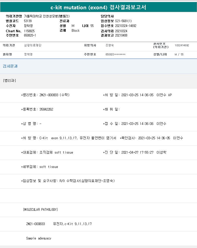Select the masked ID 650820-*******
This screenshot has height=248, width=197.
coord(115,54)
